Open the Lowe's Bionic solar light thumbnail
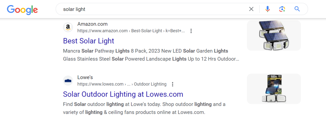Image resolution: width=326 pixels, height=120 pixels. click(274, 89)
